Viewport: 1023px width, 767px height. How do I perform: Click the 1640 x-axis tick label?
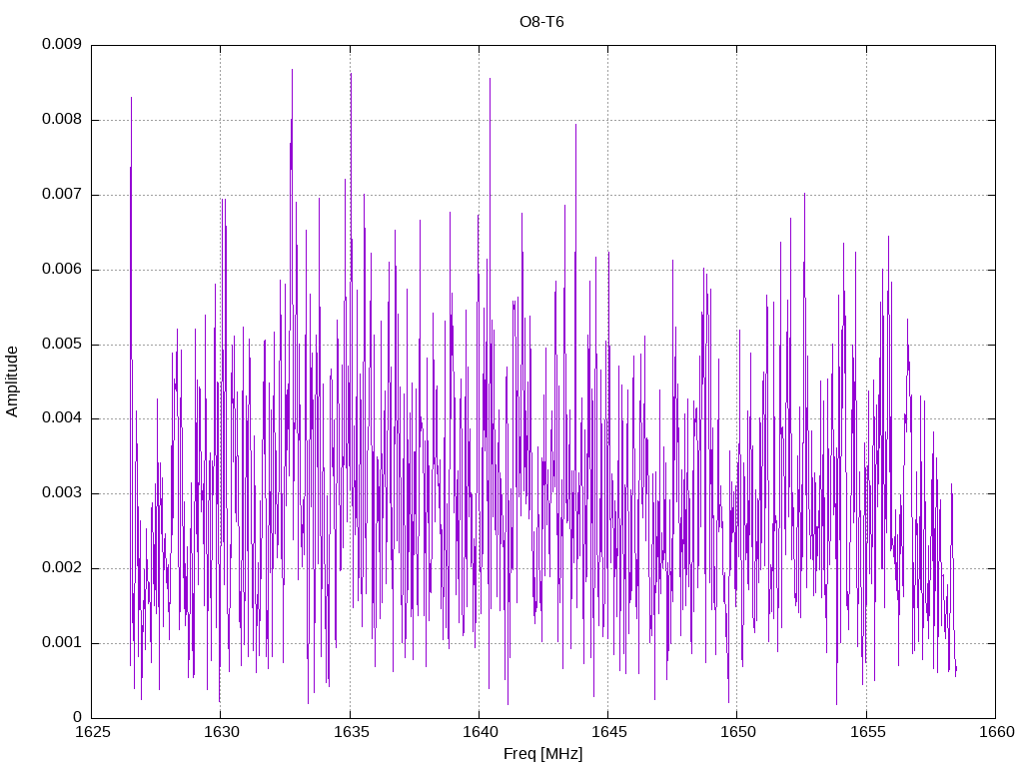[481, 732]
